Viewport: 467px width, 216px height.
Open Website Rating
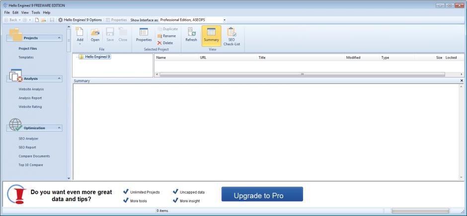30,107
